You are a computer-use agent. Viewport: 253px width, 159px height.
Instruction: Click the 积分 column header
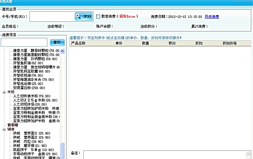point(180,43)
